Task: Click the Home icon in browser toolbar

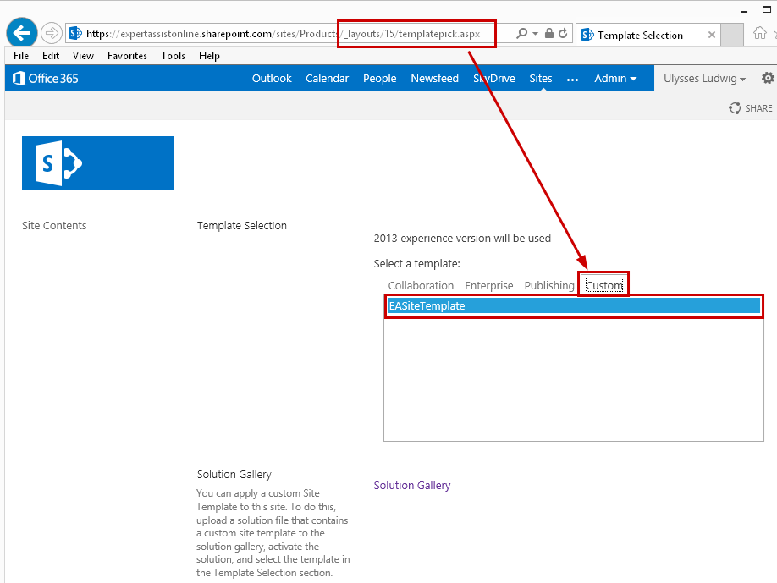Action: pyautogui.click(x=760, y=34)
